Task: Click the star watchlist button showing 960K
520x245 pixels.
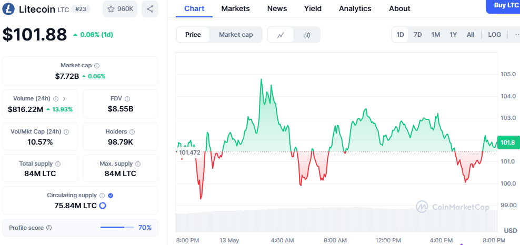Action: coord(120,9)
